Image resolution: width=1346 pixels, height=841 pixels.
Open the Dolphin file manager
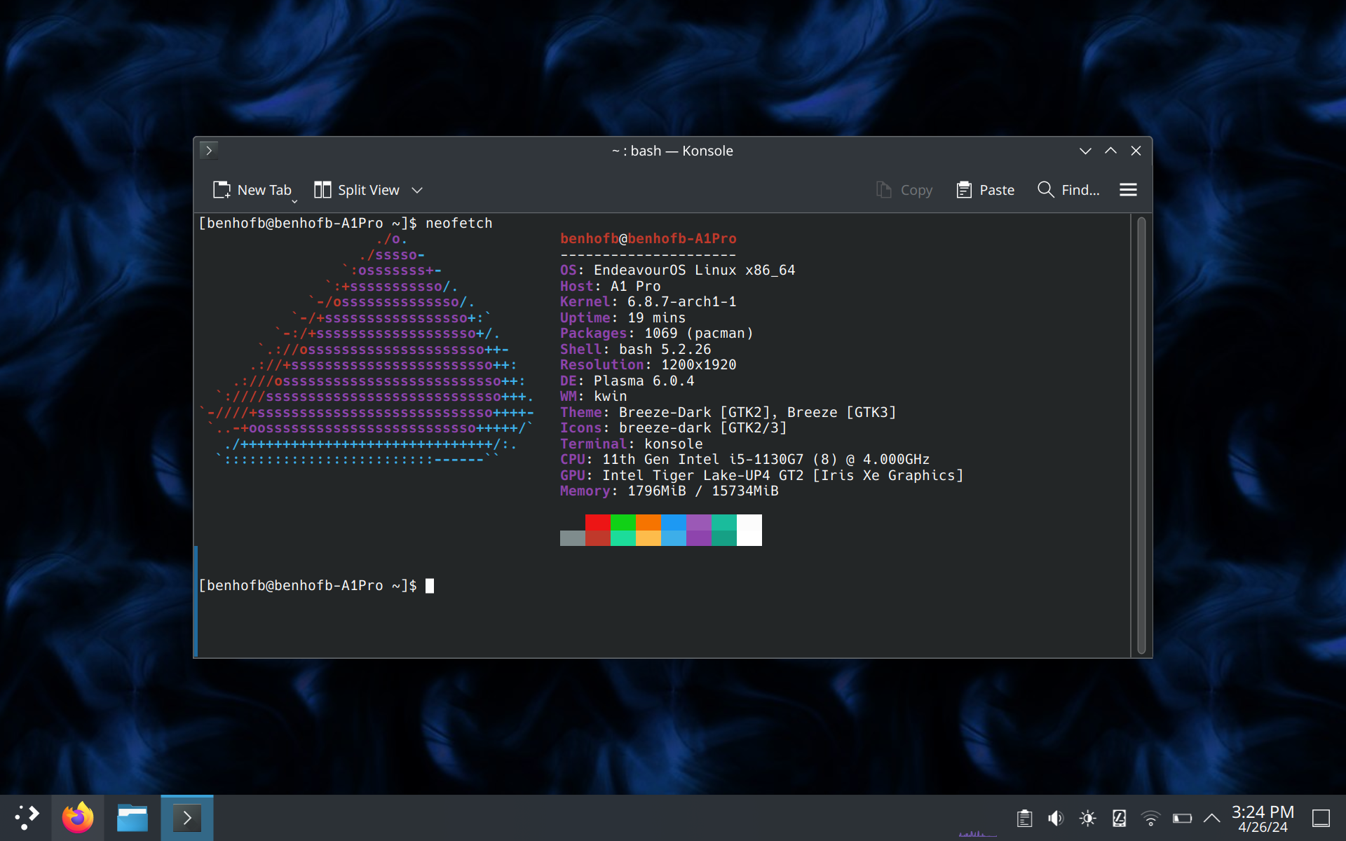(132, 818)
